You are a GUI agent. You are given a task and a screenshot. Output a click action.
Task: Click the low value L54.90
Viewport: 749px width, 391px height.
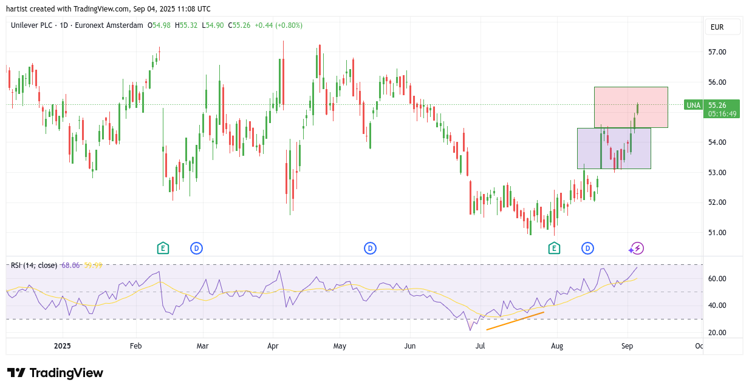pyautogui.click(x=212, y=25)
